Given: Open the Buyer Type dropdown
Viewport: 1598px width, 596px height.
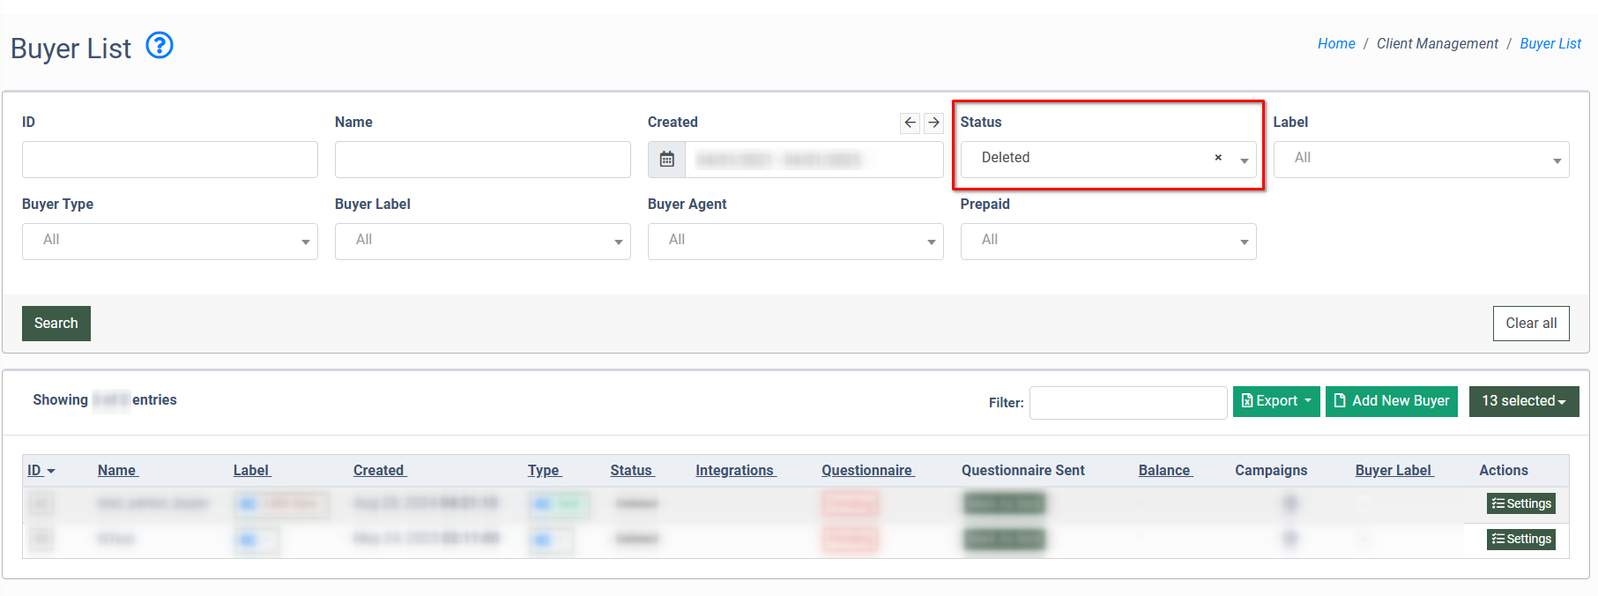Looking at the screenshot, I should click(169, 241).
